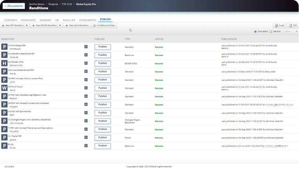Image resolution: width=299 pixels, height=170 pixels.
Task: Open settings icon for 06-Word Ouput
Action: click(86, 88)
